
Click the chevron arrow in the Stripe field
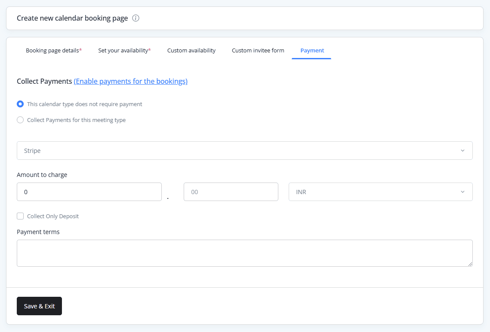[462, 151]
